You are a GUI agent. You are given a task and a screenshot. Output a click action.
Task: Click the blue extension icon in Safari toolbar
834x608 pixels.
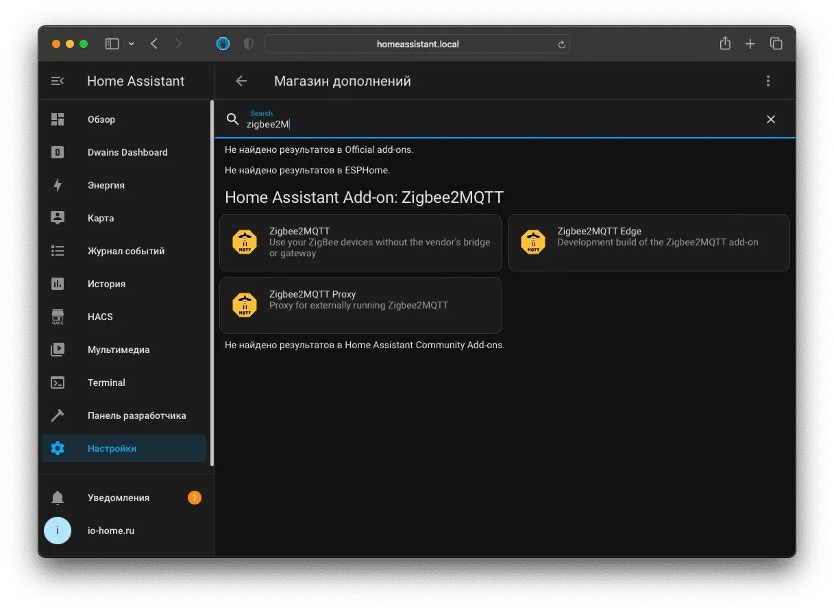(223, 44)
